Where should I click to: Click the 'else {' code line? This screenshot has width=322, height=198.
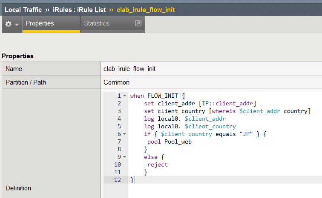[x=154, y=157]
